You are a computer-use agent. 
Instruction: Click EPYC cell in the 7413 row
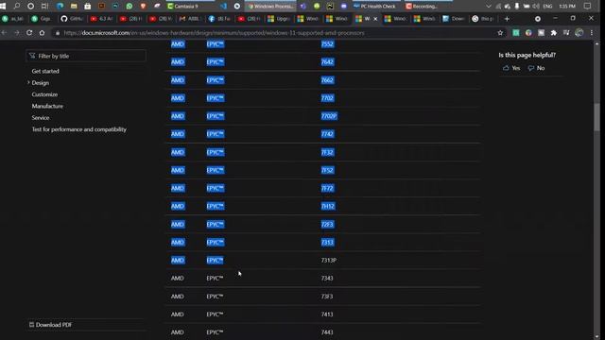tap(215, 314)
